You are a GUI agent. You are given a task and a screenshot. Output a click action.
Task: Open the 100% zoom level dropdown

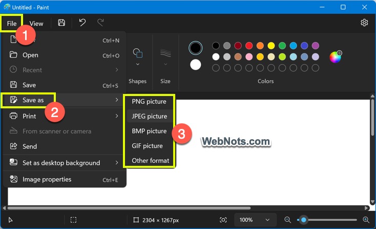255,220
